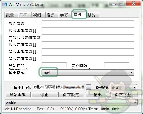Open the 優先權 dropdown showing 正常
Viewport: 143px width, 114px height.
coord(124,87)
